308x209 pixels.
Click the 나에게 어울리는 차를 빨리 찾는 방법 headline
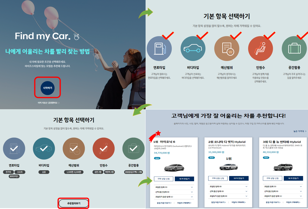47,51
